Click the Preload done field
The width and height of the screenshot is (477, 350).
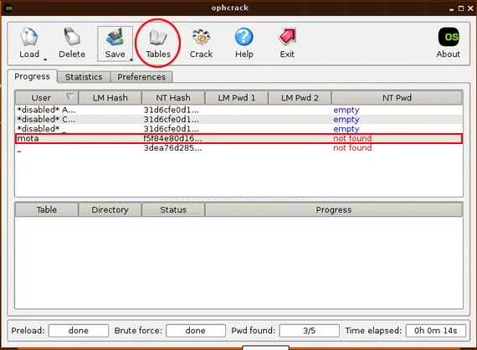[x=79, y=331]
